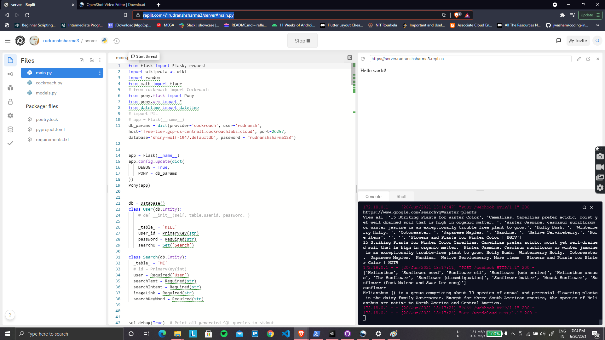Open the three-dot menu next to main.py
605x340 pixels.
click(x=100, y=73)
